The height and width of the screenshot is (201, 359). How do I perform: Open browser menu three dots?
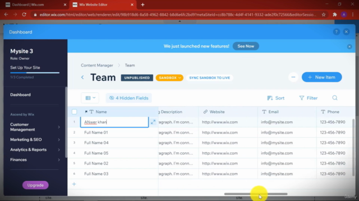click(353, 15)
